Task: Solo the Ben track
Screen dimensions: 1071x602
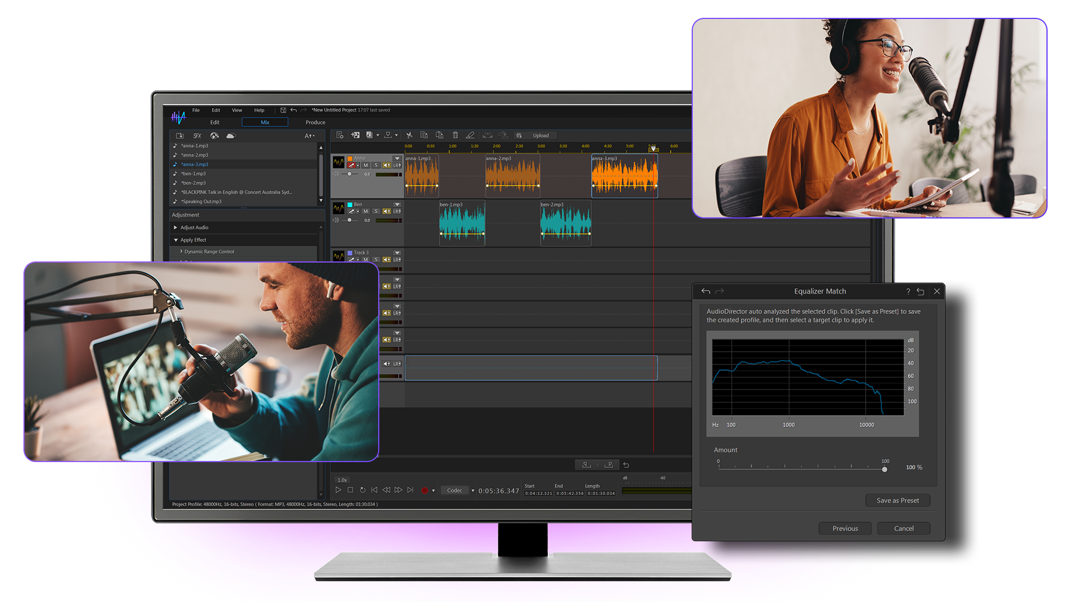Action: (x=376, y=211)
